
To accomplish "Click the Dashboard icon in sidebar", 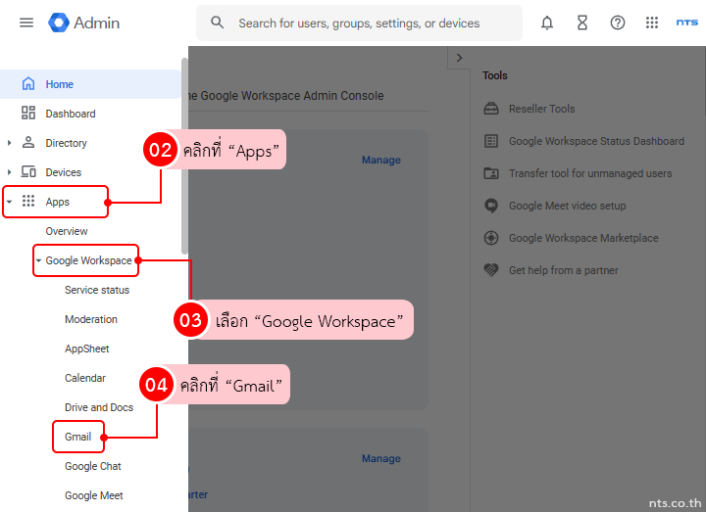I will pyautogui.click(x=28, y=113).
